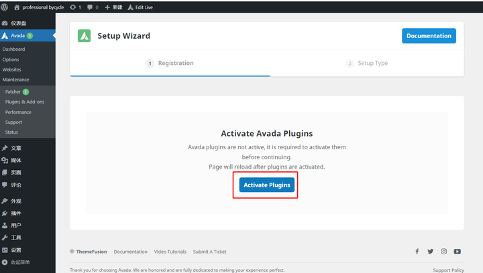Open the YouTube icon in footer
This screenshot has width=483, height=273.
coord(457,252)
